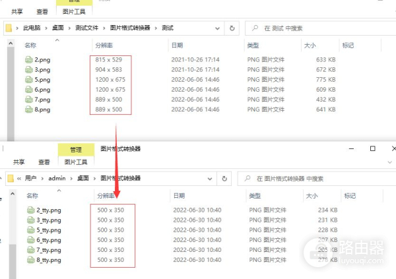Expand chevron after 图片格式转换器 in upper breadcrumb

point(156,28)
